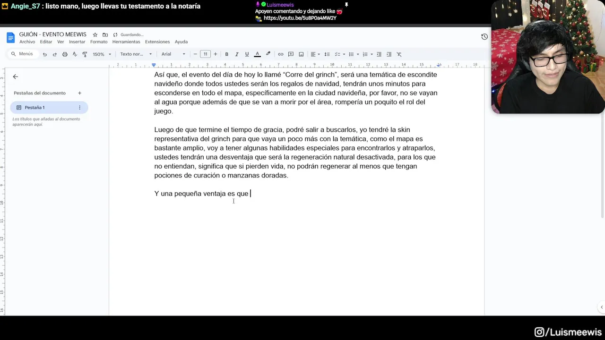Image resolution: width=605 pixels, height=340 pixels.
Task: Open the Ver menu
Action: pos(60,42)
